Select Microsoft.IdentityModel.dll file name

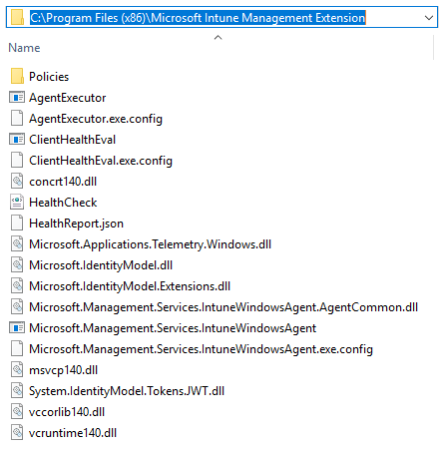tap(101, 265)
